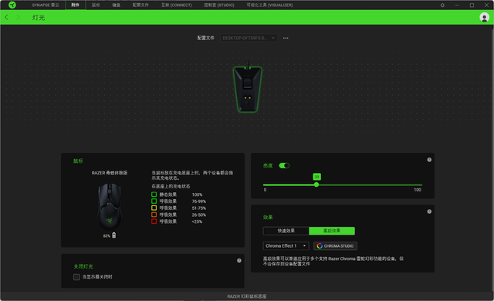Select the 快速效果 quick effects button

click(x=286, y=231)
